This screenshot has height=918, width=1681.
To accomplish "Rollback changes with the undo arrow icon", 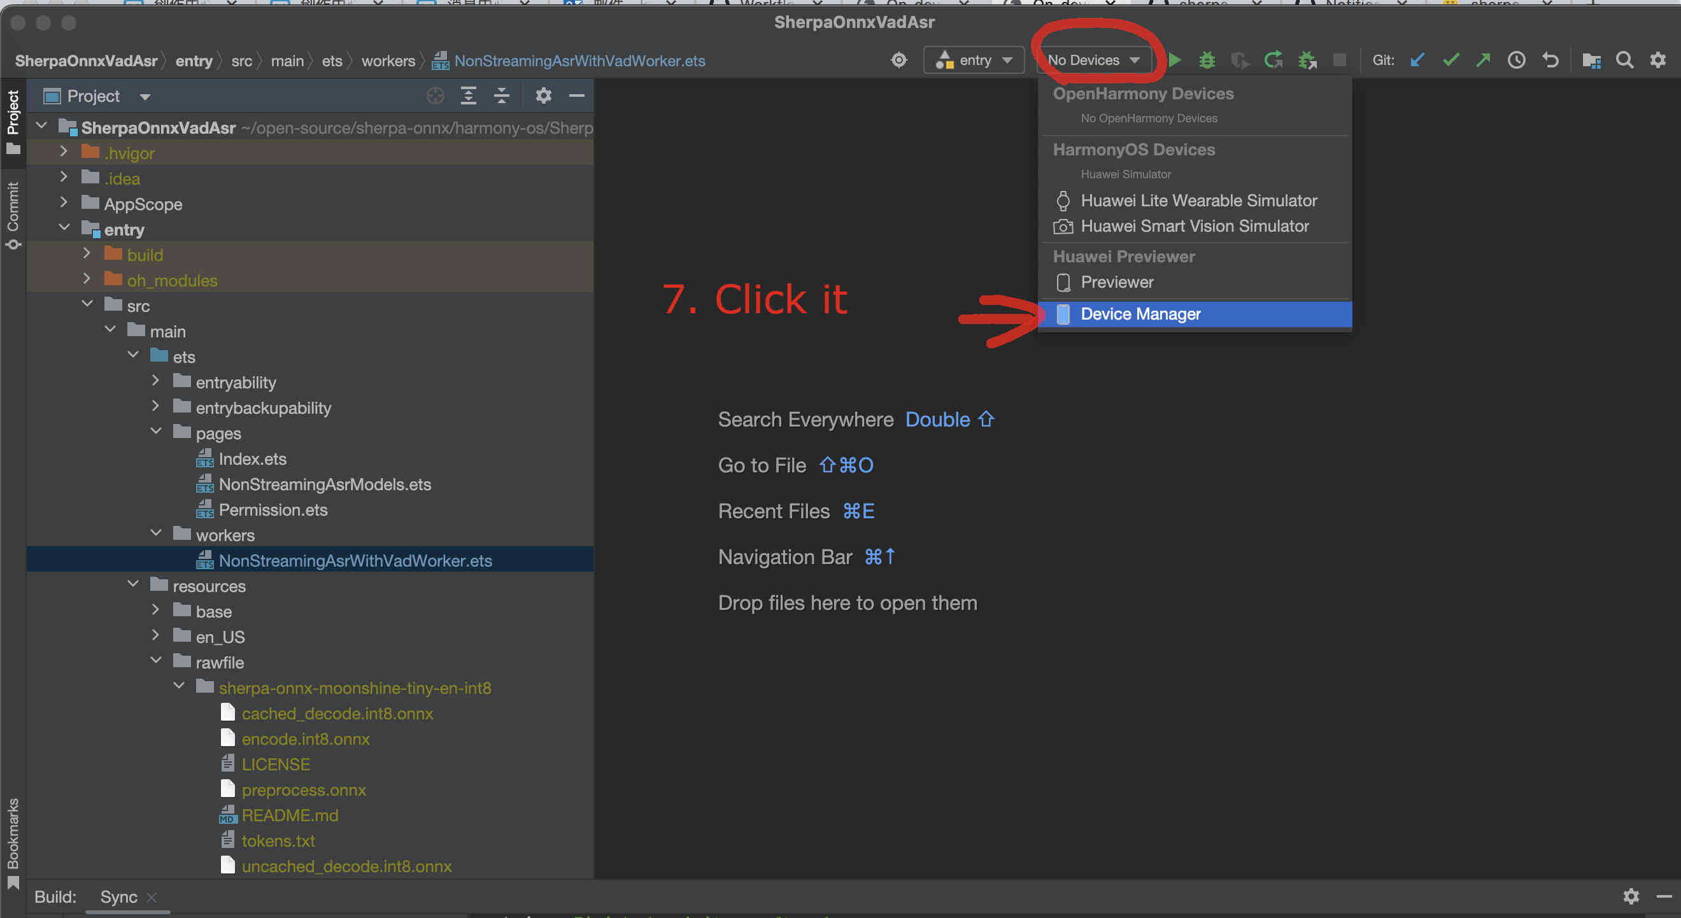I will pyautogui.click(x=1550, y=60).
